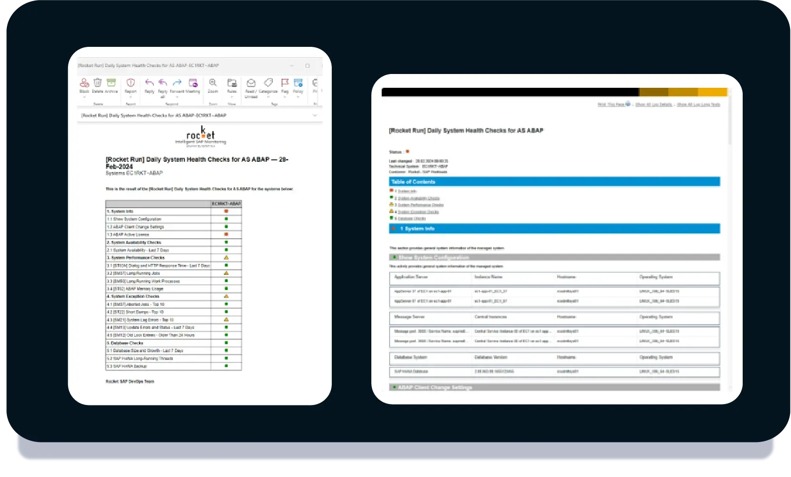This screenshot has width=791, height=477.
Task: Click the Report shield icon
Action: (x=131, y=82)
